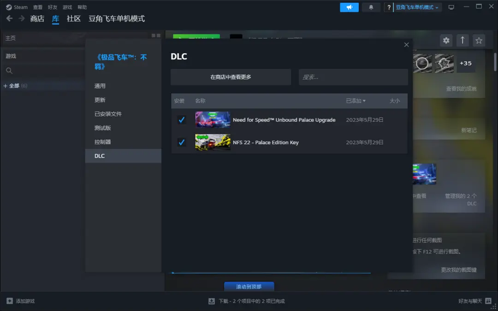This screenshot has height=311, width=498.
Task: Click the Add a Game plus icon
Action: [10, 301]
